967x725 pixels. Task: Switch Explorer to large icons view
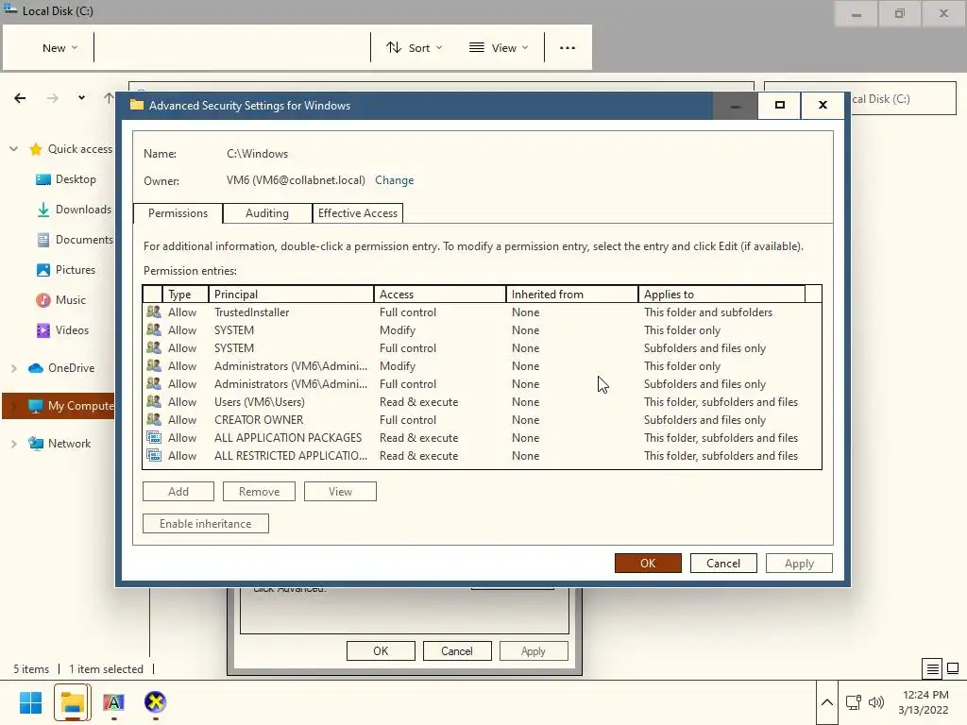[x=954, y=669]
